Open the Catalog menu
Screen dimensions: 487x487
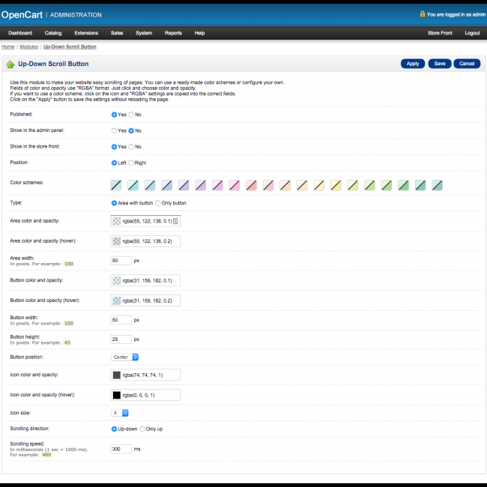click(x=53, y=33)
